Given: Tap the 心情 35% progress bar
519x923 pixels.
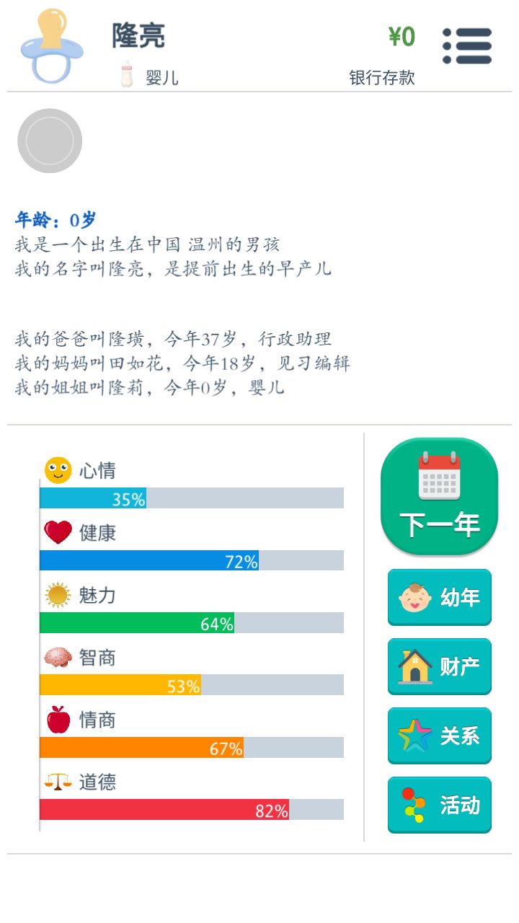Looking at the screenshot, I should 192,498.
